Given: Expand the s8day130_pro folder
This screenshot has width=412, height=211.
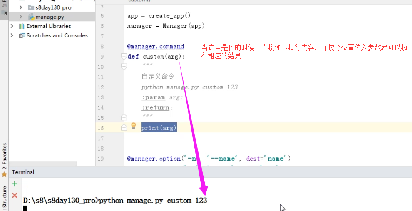Looking at the screenshot, I should point(21,7).
